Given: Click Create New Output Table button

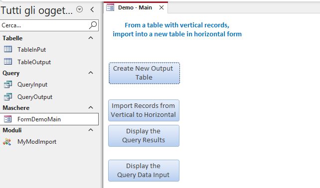Looking at the screenshot, I should [144, 73].
